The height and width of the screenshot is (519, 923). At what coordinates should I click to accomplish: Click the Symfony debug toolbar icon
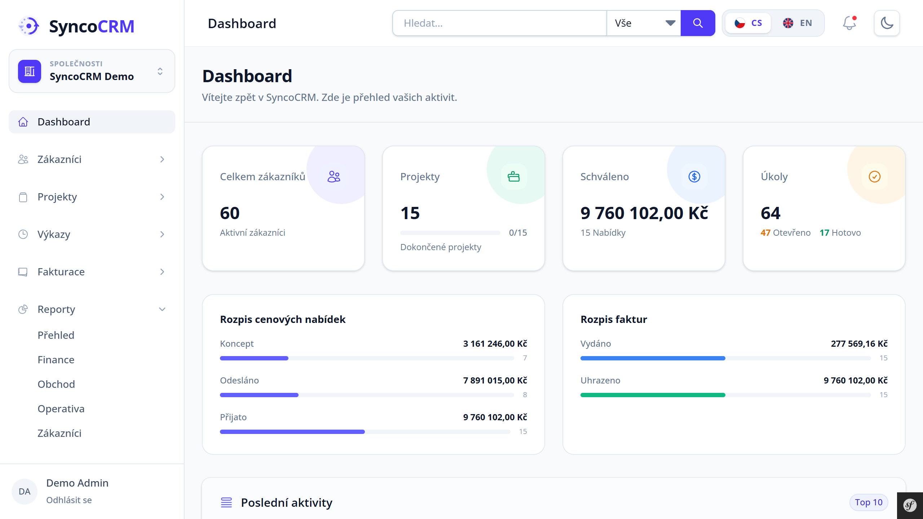point(910,505)
